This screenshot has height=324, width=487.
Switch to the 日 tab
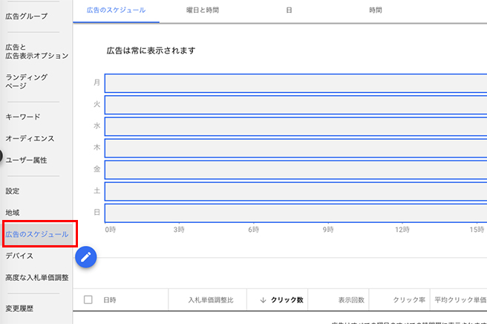pyautogui.click(x=289, y=10)
